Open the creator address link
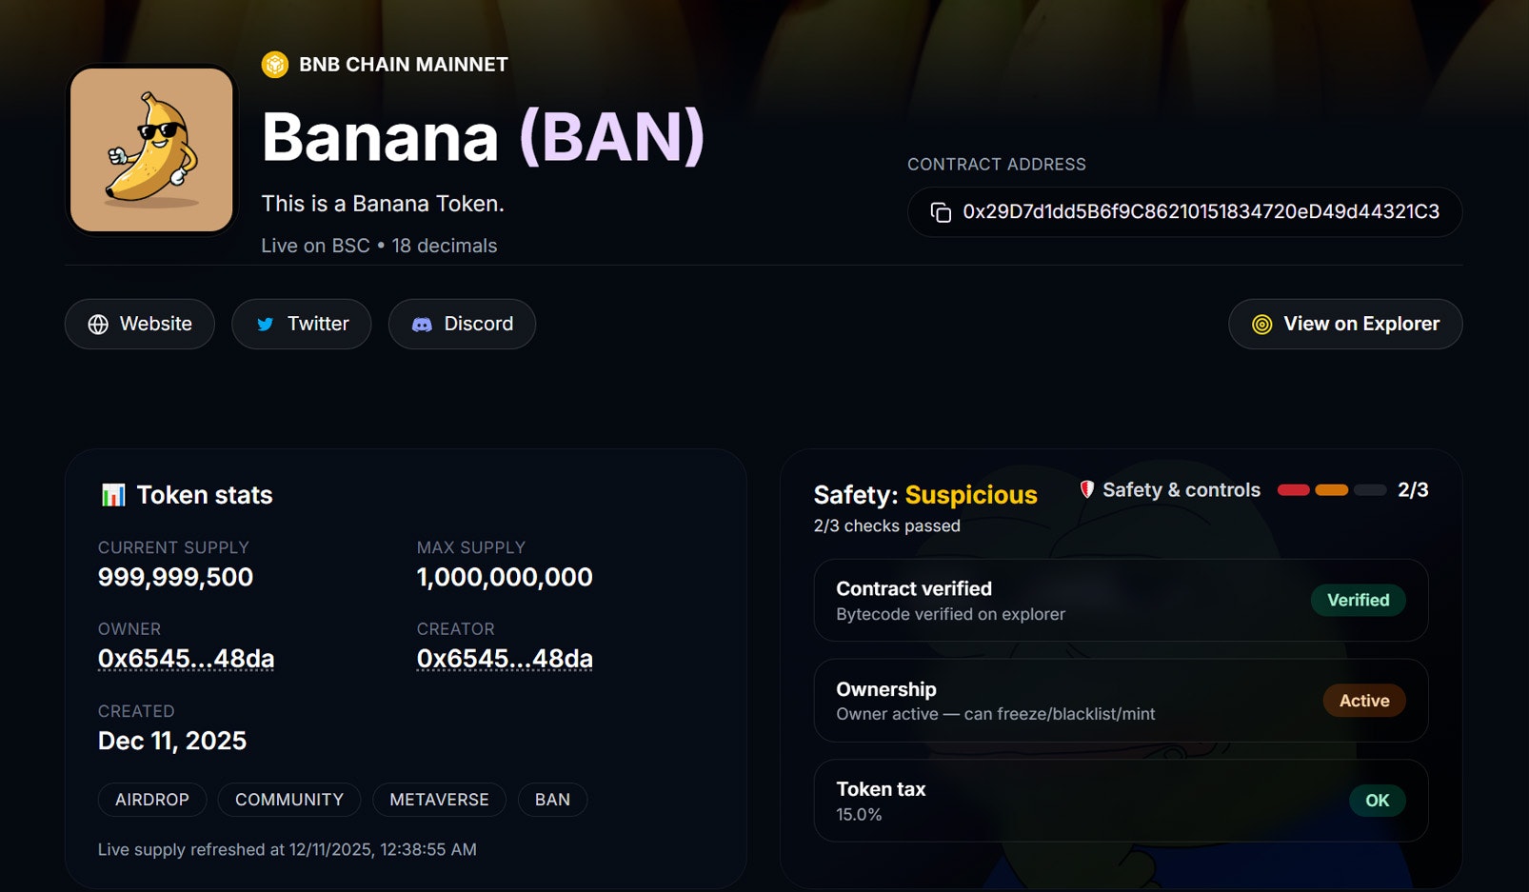The width and height of the screenshot is (1529, 892). 505,659
